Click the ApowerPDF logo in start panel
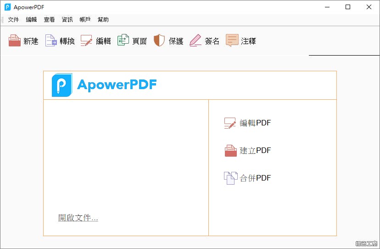 pyautogui.click(x=62, y=85)
